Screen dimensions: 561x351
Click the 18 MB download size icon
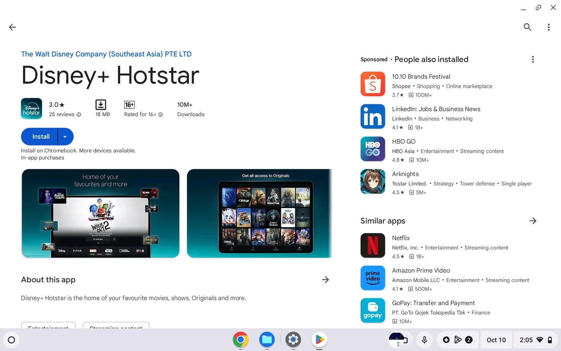coord(101,105)
